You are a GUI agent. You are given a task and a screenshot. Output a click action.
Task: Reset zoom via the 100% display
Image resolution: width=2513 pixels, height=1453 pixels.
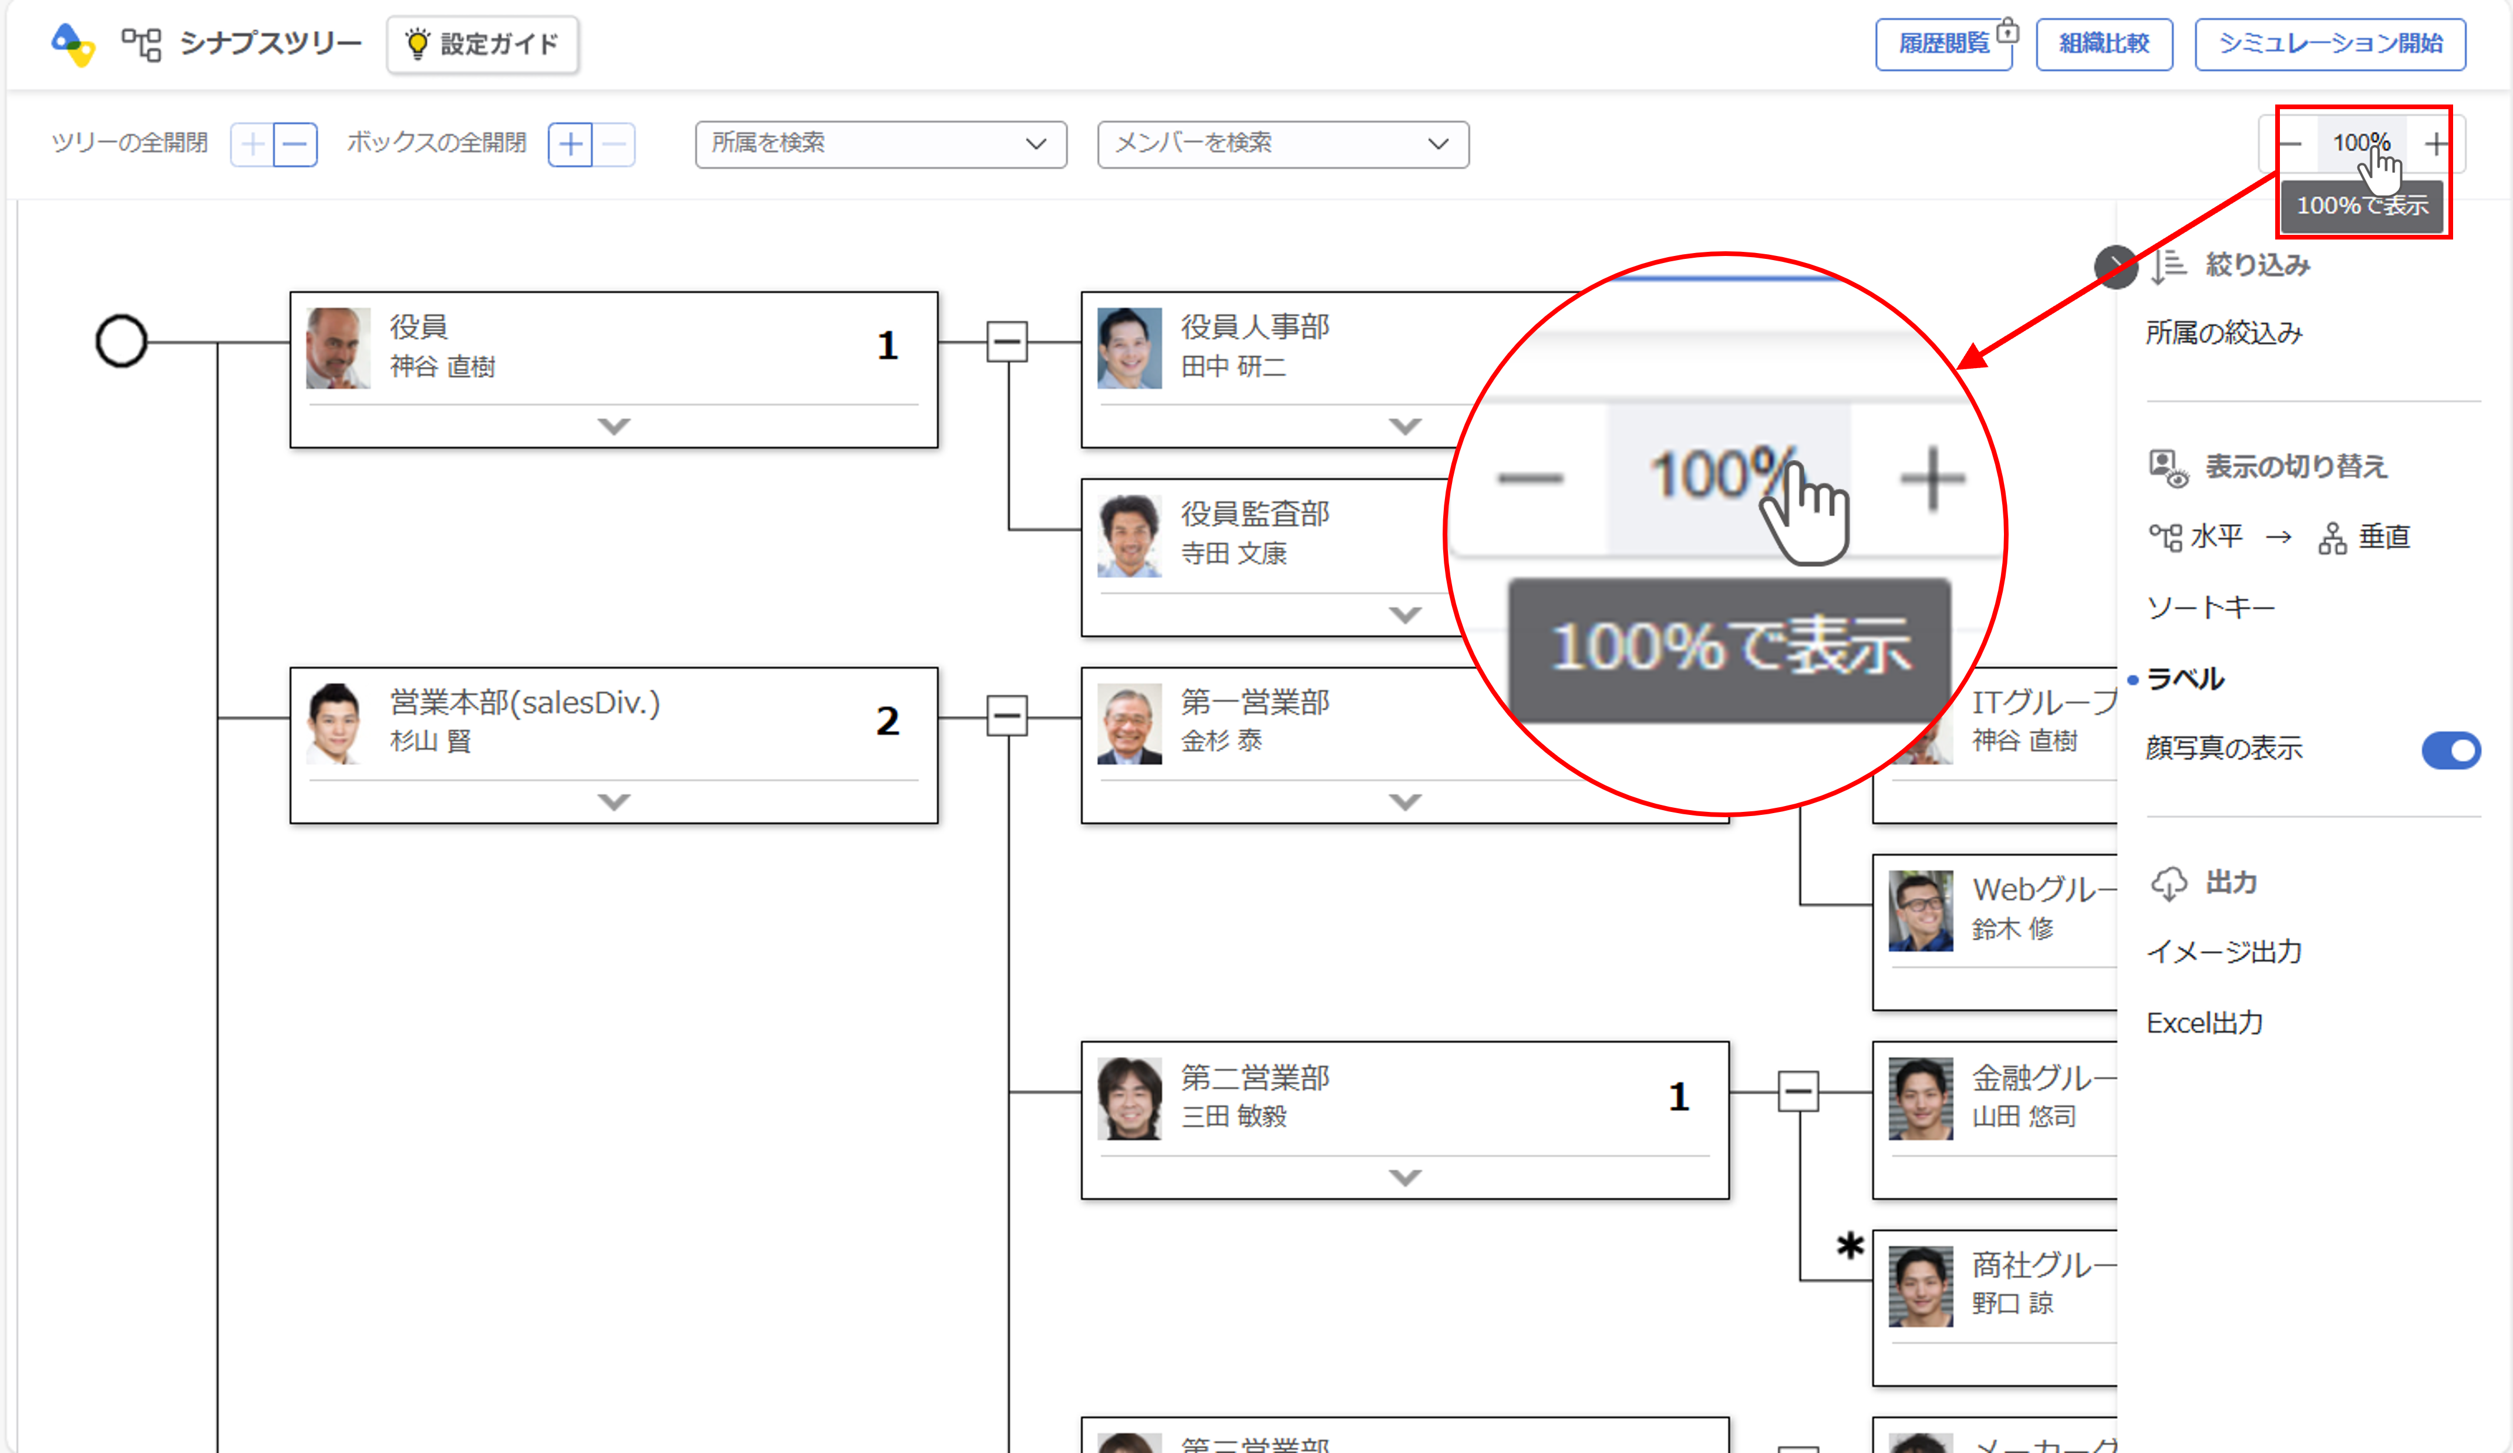tap(2360, 144)
